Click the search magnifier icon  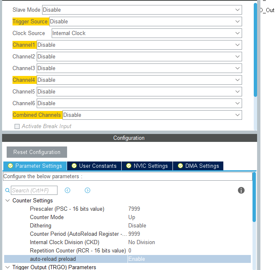pos(7,191)
